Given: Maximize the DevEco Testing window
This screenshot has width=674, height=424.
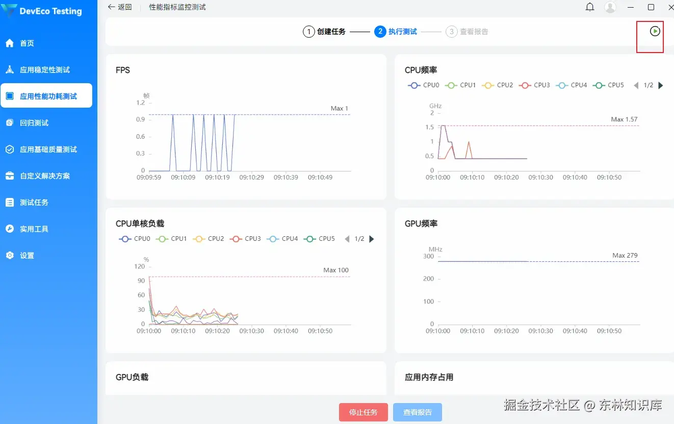Looking at the screenshot, I should pyautogui.click(x=651, y=7).
